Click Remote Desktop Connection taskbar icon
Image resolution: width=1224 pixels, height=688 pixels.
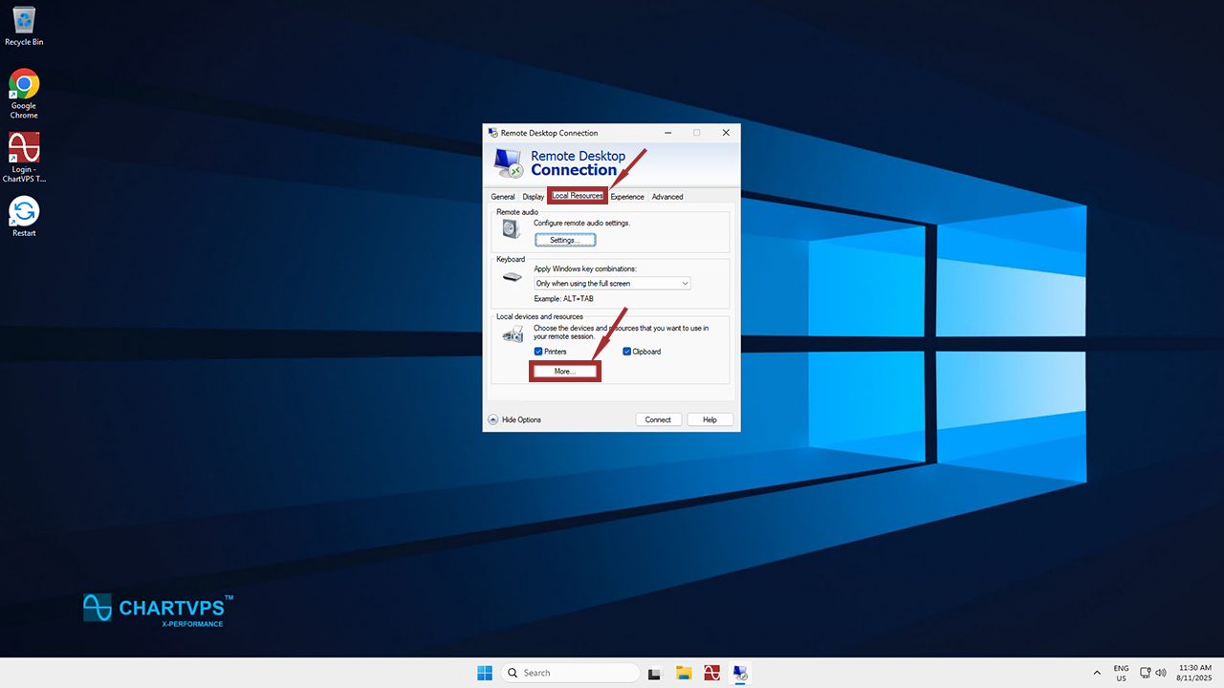[740, 673]
